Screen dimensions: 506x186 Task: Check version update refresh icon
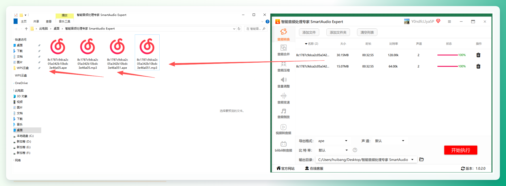pyautogui.click(x=463, y=168)
